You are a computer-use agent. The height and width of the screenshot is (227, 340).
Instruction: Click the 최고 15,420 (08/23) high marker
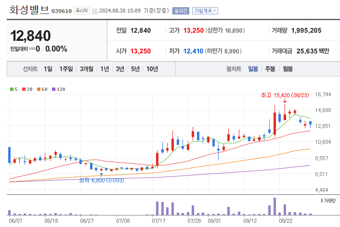[285, 95]
